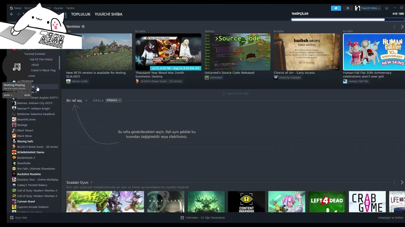Open the Crab Game capsule
Screen dimensions: 405x227
(367, 201)
